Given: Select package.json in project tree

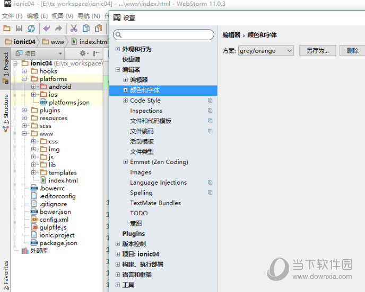Looking at the screenshot, I should pyautogui.click(x=58, y=243).
